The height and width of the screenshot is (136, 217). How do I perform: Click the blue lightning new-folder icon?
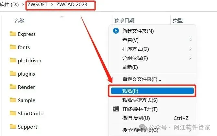click(x=116, y=31)
